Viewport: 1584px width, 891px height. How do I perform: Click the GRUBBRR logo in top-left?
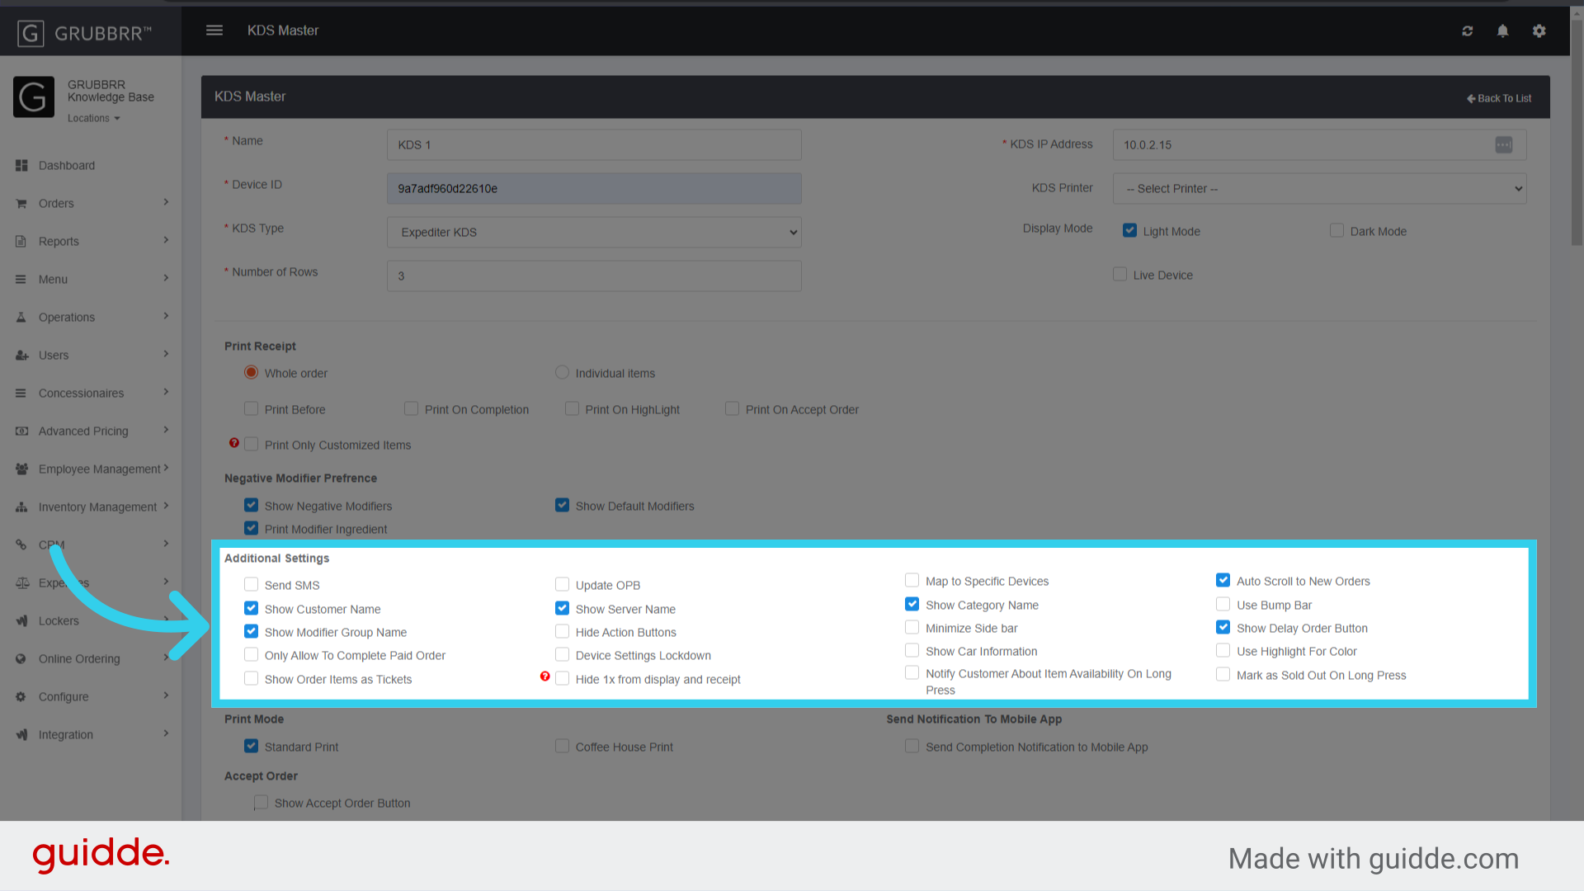tap(84, 34)
